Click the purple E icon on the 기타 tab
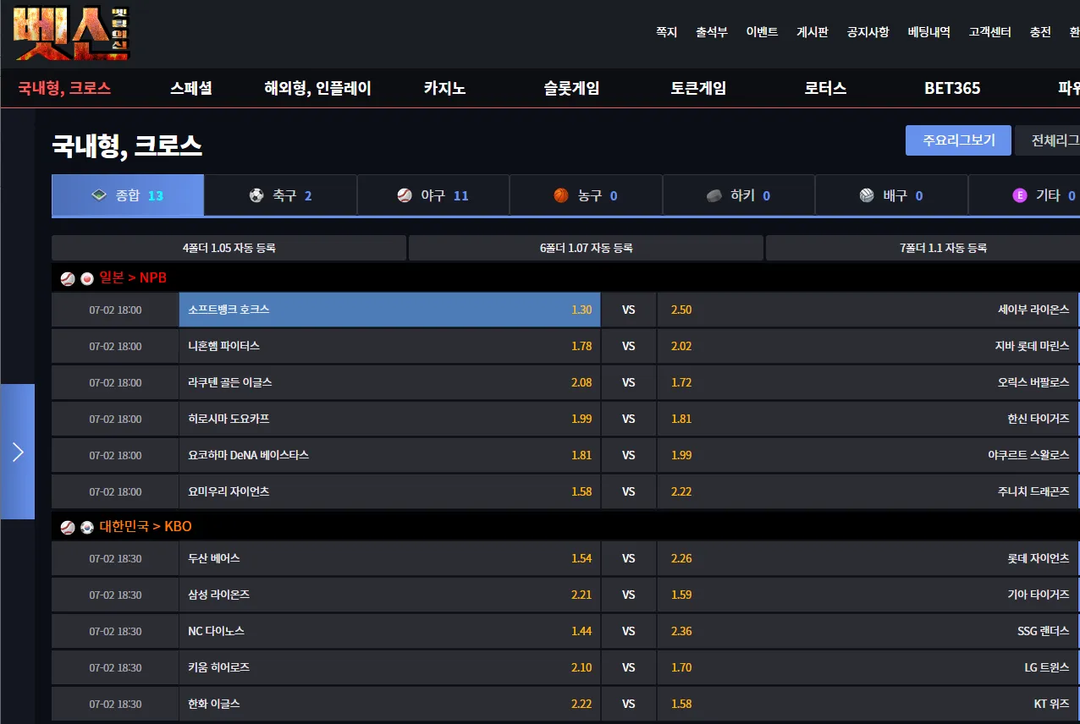Image resolution: width=1080 pixels, height=724 pixels. point(1020,195)
